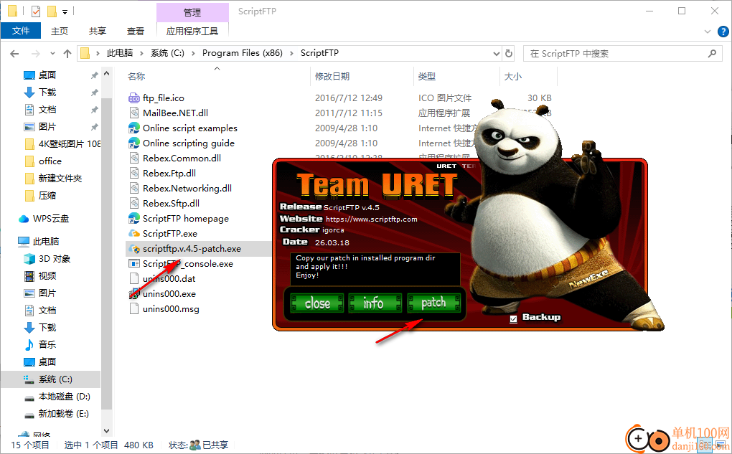Refresh the current folder view

tap(509, 54)
